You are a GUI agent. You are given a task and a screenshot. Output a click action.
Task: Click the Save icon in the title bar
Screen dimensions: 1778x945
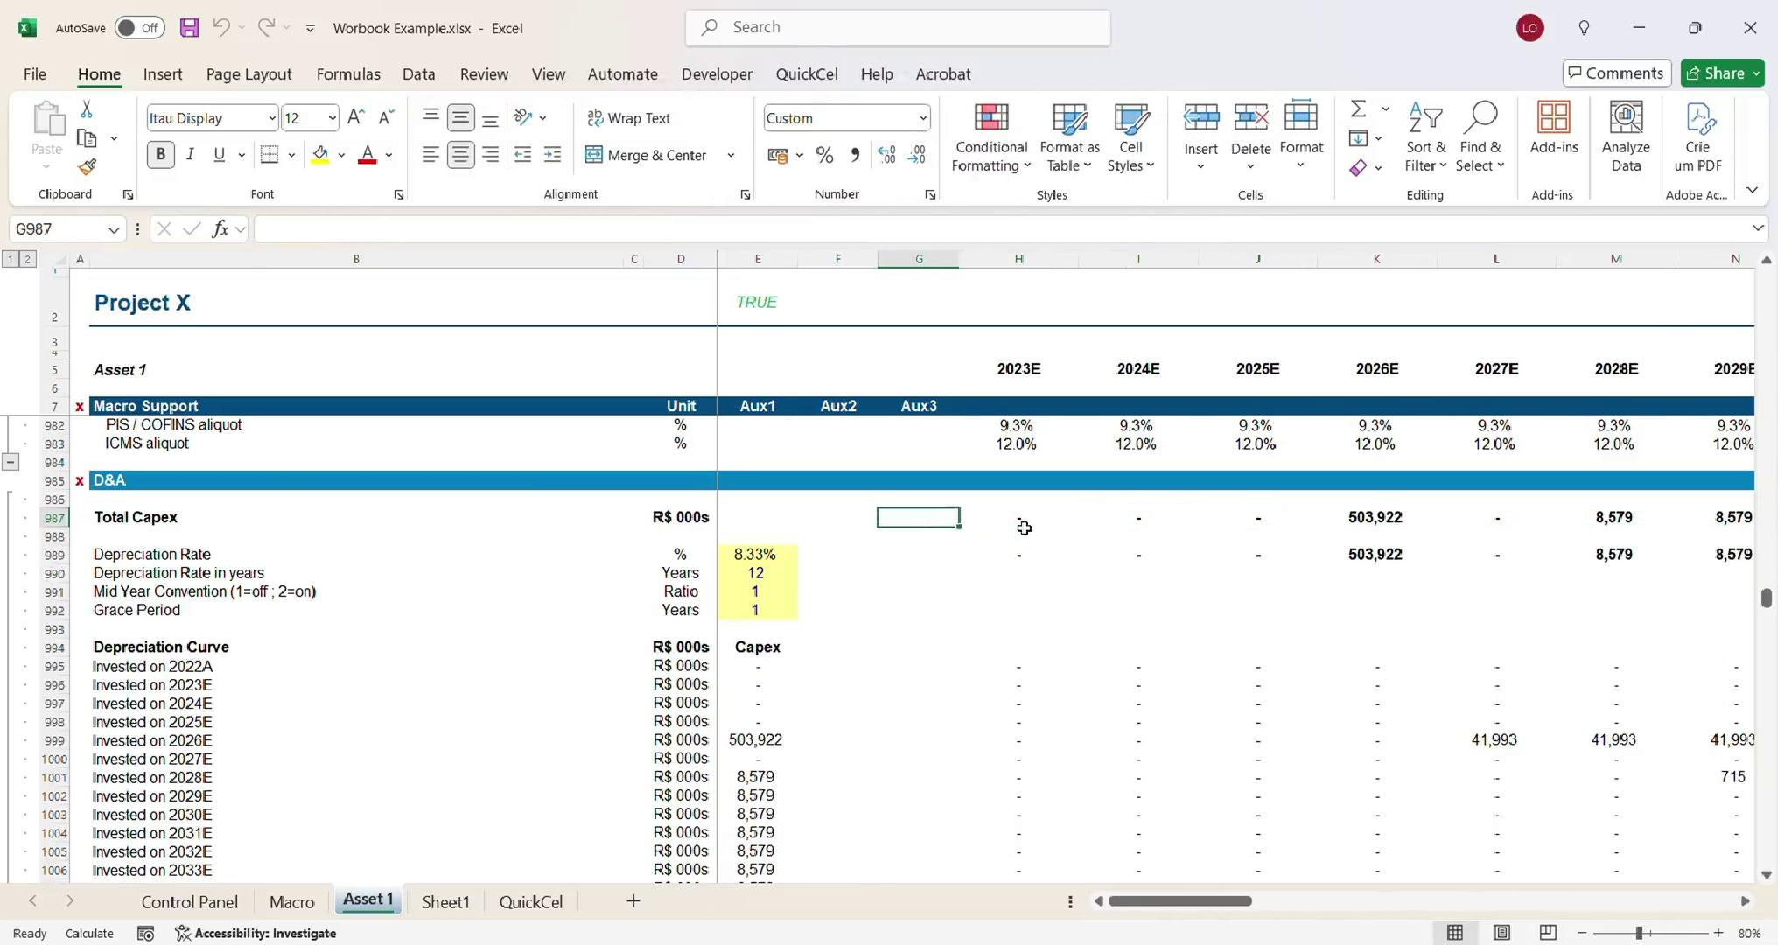[189, 28]
